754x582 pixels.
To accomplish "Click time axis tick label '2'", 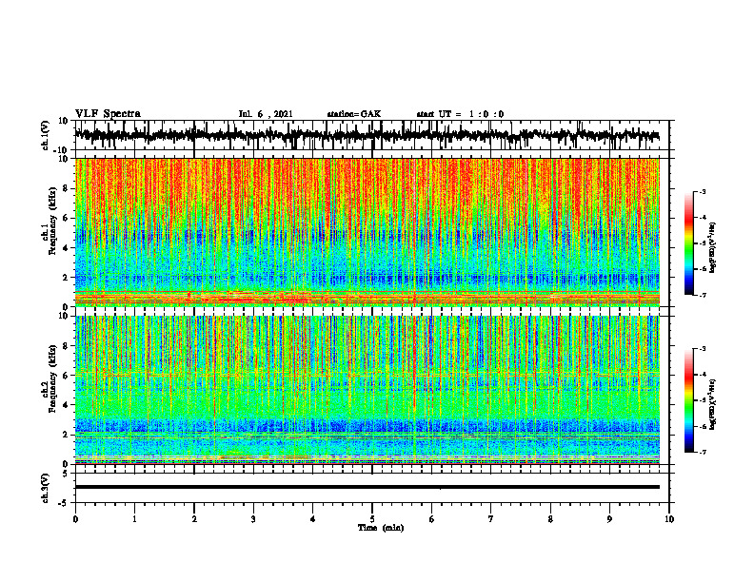I will tap(194, 519).
